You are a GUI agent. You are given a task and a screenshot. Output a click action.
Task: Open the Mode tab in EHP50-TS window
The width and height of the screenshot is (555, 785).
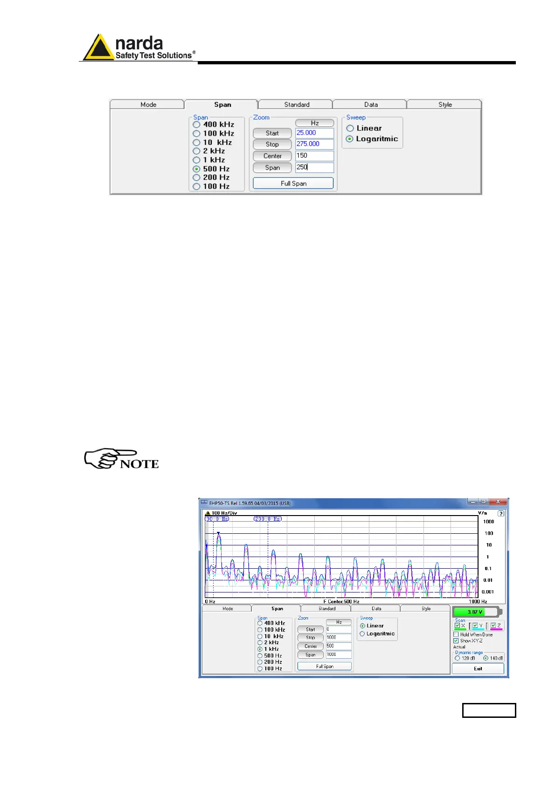point(228,608)
